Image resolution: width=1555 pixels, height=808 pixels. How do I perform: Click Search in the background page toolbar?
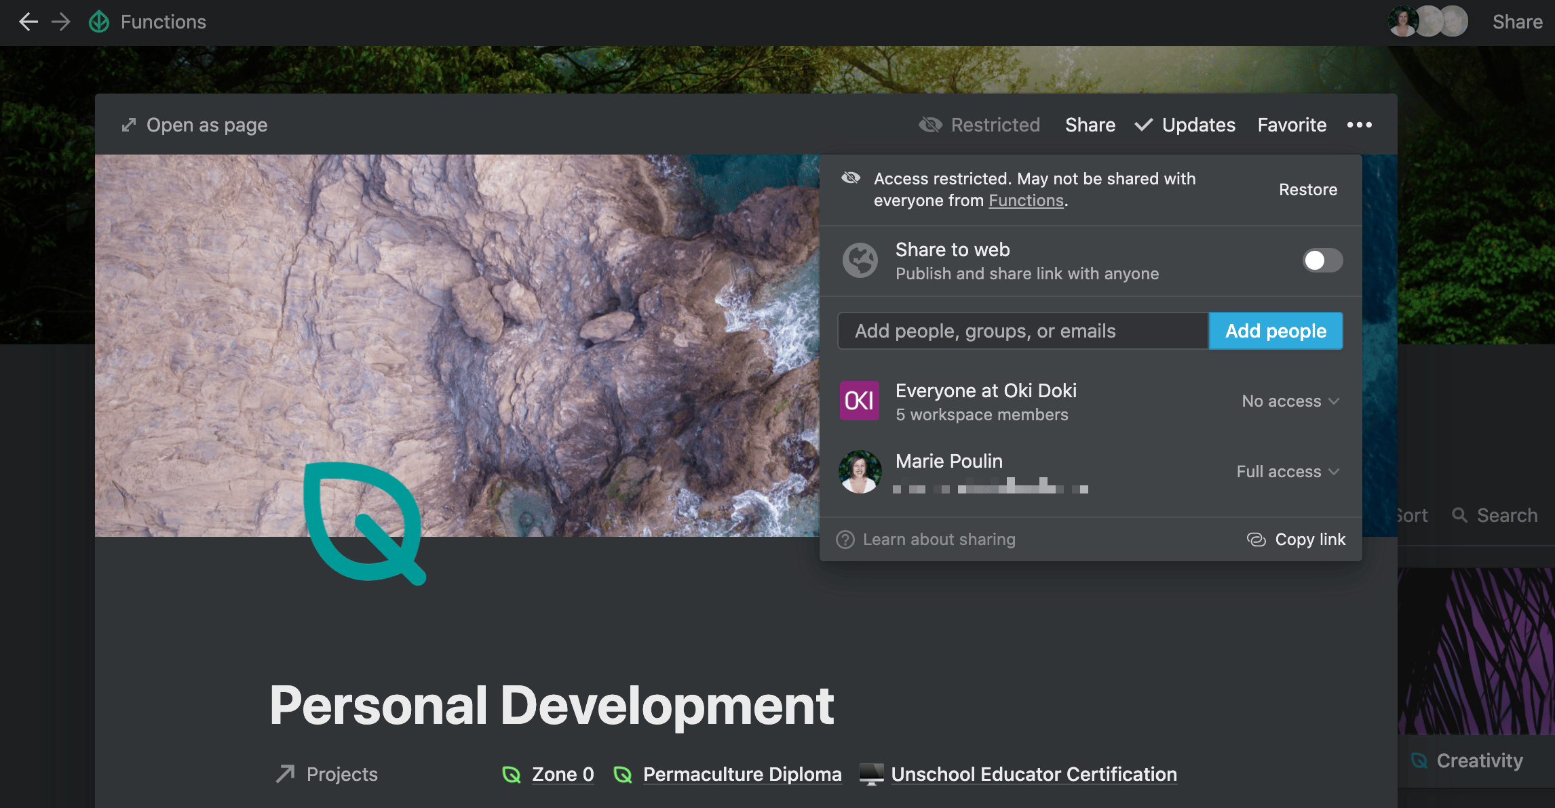click(x=1507, y=515)
